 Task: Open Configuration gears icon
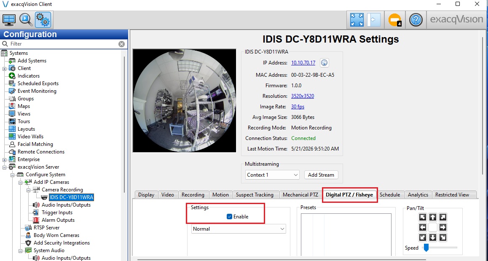[x=43, y=20]
